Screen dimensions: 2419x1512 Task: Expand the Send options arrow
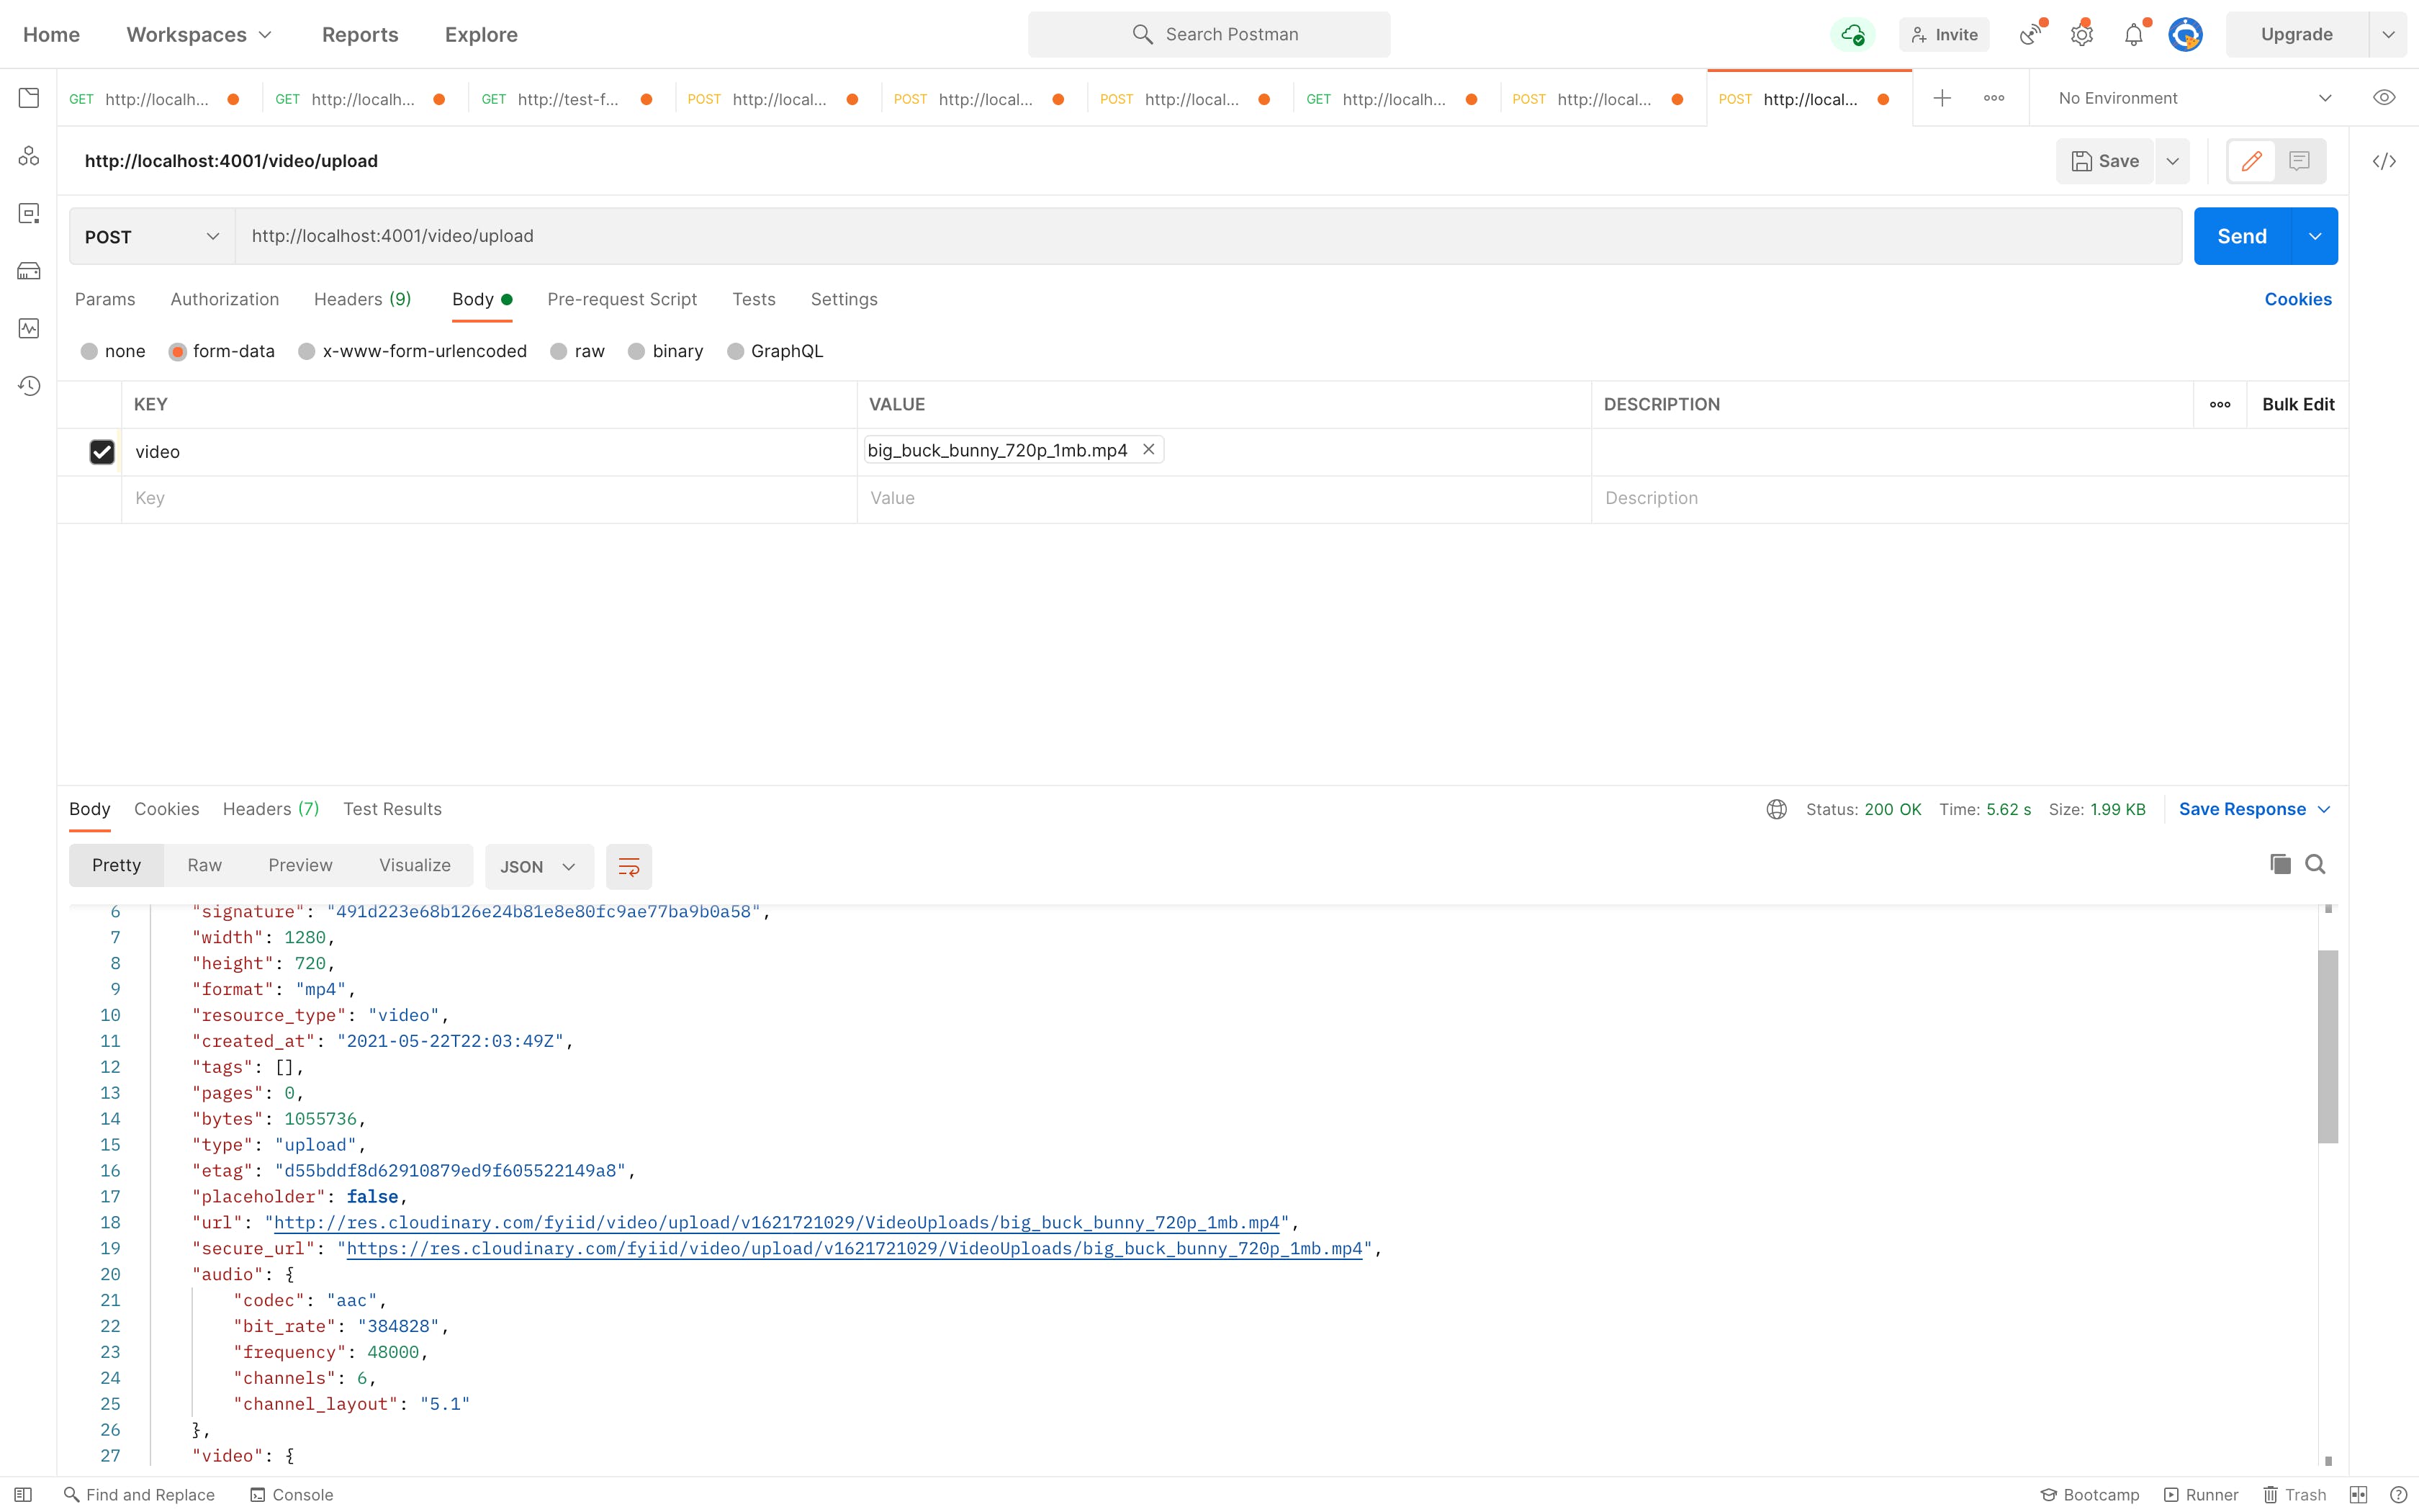tap(2315, 237)
